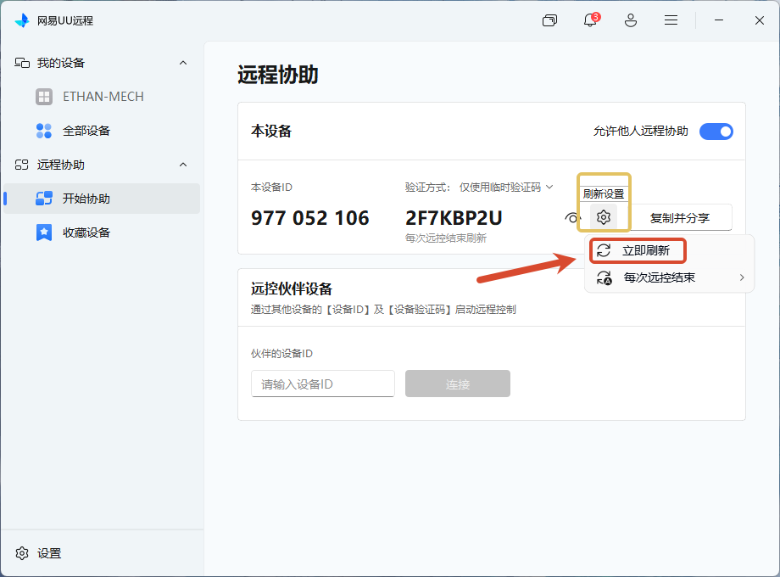Click the 请输入设备ID input field
Viewport: 780px width, 577px height.
pos(323,384)
